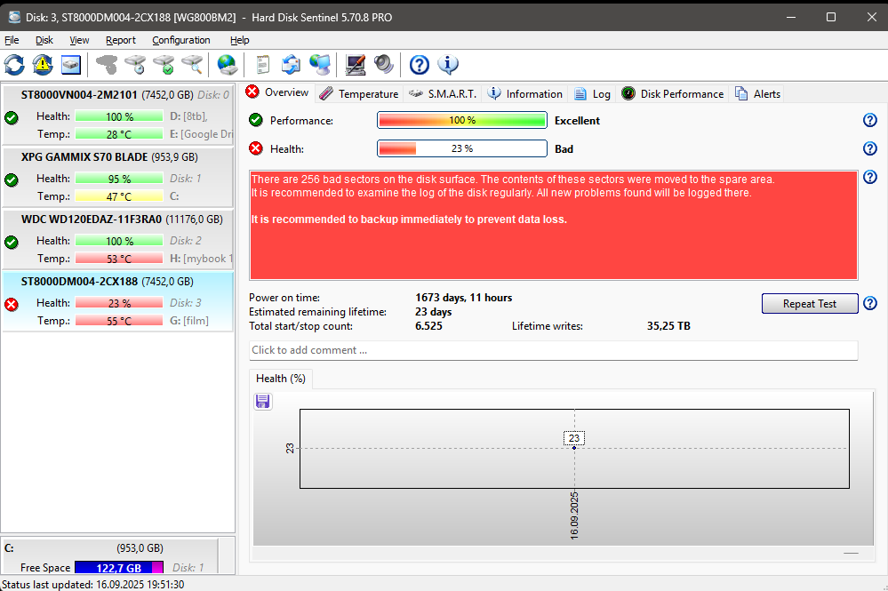Screen dimensions: 888x591
Task: Click the 23 % Health bar in Overview
Action: point(462,148)
